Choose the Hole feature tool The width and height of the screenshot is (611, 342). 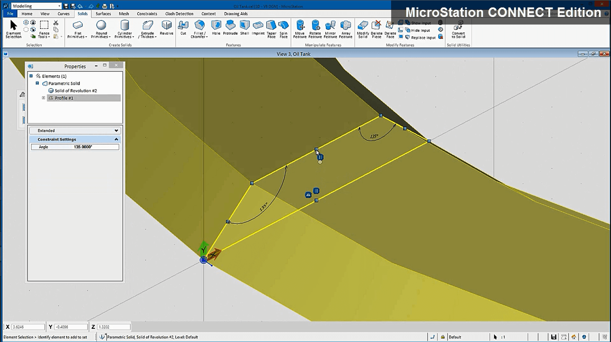click(x=216, y=28)
